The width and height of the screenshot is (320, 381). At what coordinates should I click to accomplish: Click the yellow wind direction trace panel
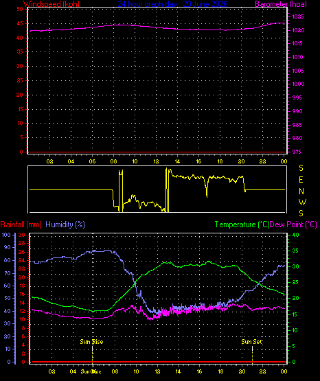point(157,189)
